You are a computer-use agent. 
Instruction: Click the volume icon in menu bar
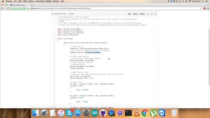(x=186, y=1)
